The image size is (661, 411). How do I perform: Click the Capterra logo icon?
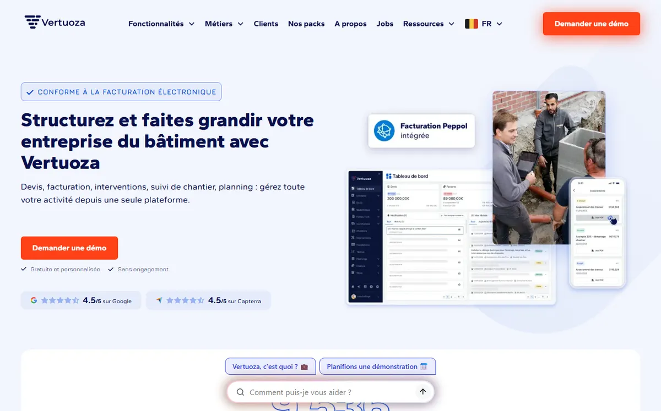click(x=159, y=300)
